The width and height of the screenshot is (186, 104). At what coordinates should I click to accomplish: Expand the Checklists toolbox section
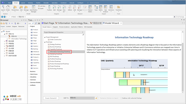29,77
